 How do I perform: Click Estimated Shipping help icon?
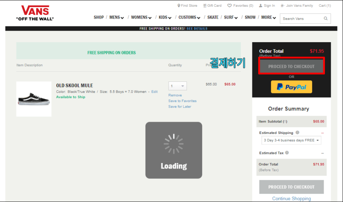point(297,132)
